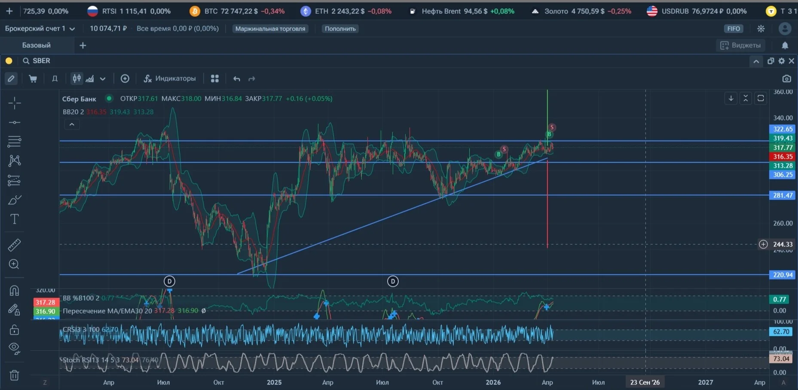The width and height of the screenshot is (798, 390).
Task: Toggle the magnet snap mode
Action: pos(14,291)
